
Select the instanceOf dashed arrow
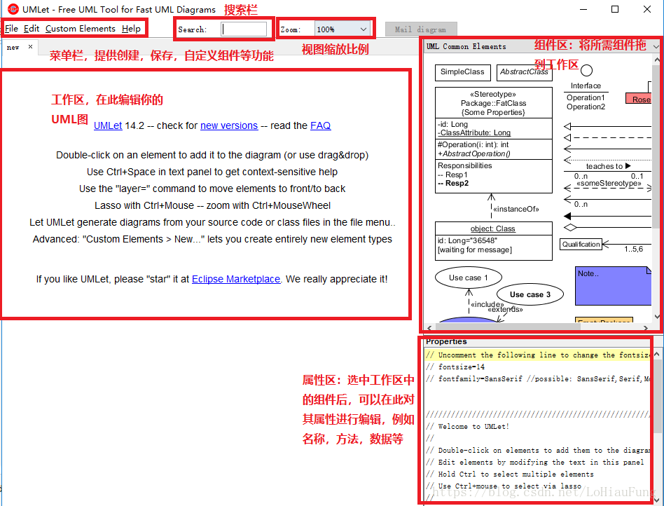coord(491,207)
